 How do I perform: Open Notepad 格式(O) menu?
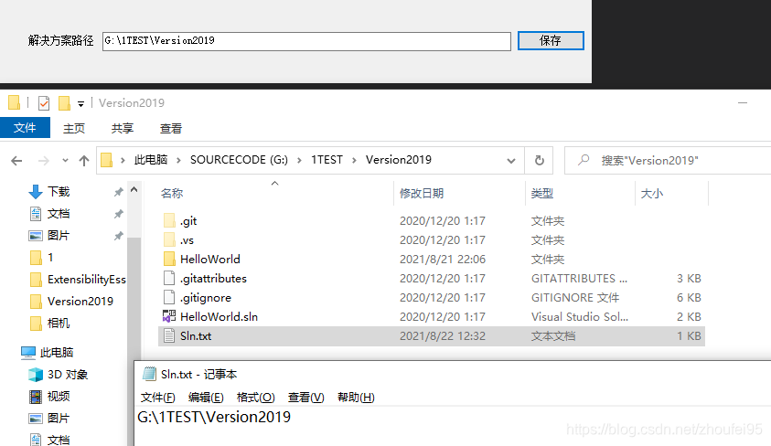256,397
